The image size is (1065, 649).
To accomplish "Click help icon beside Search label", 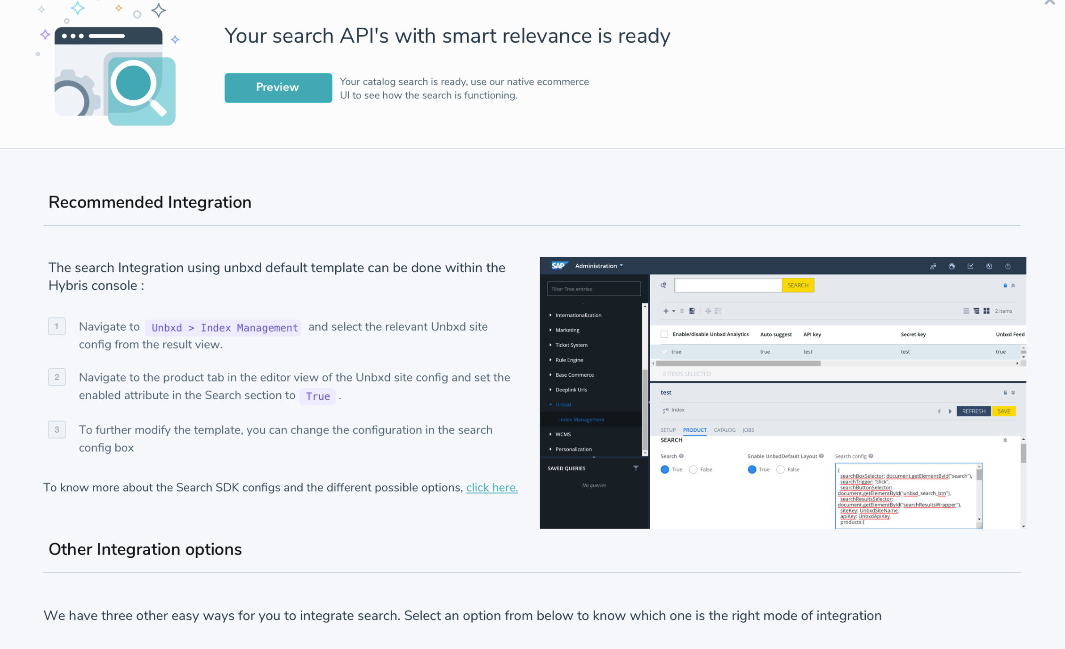I will 681,456.
